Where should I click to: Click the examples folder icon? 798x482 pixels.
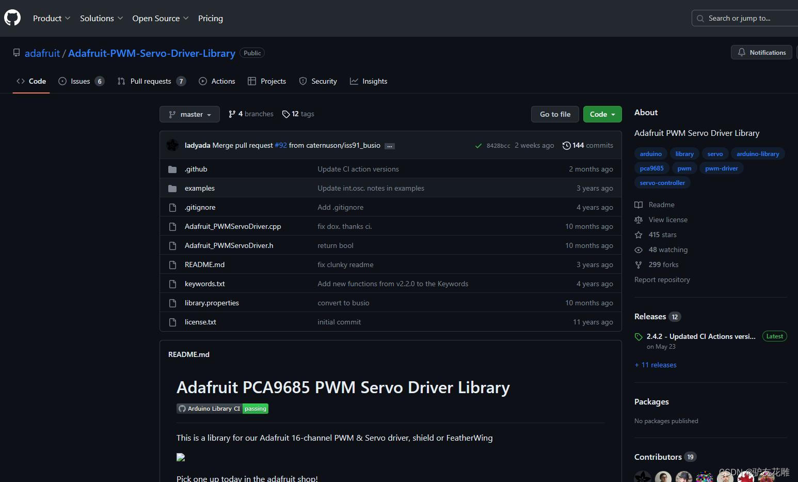click(x=172, y=189)
